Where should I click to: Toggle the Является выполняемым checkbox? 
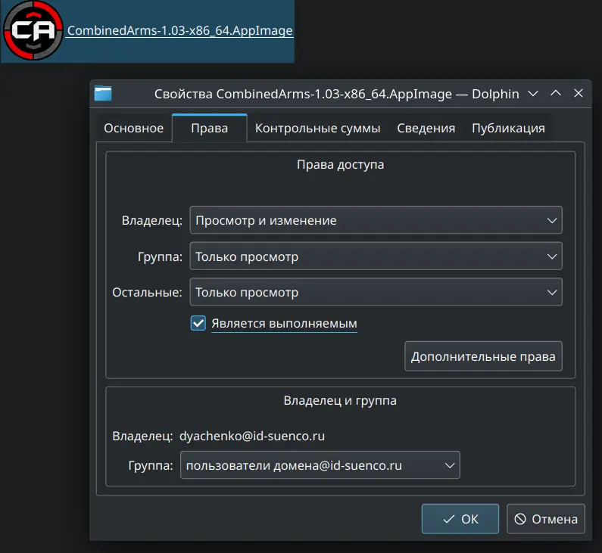(x=198, y=323)
